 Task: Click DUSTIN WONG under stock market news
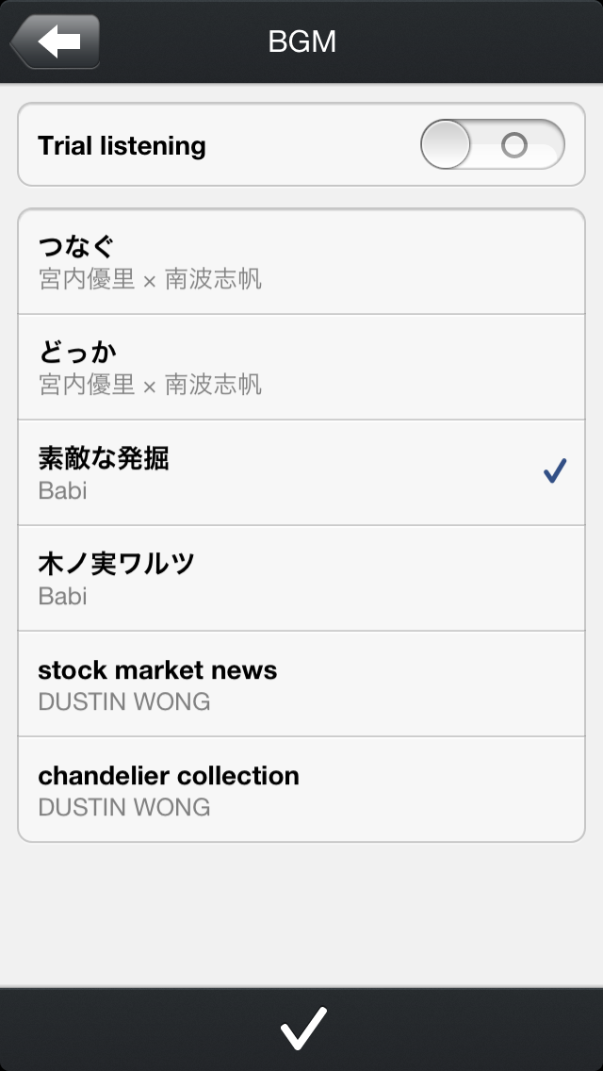123,701
